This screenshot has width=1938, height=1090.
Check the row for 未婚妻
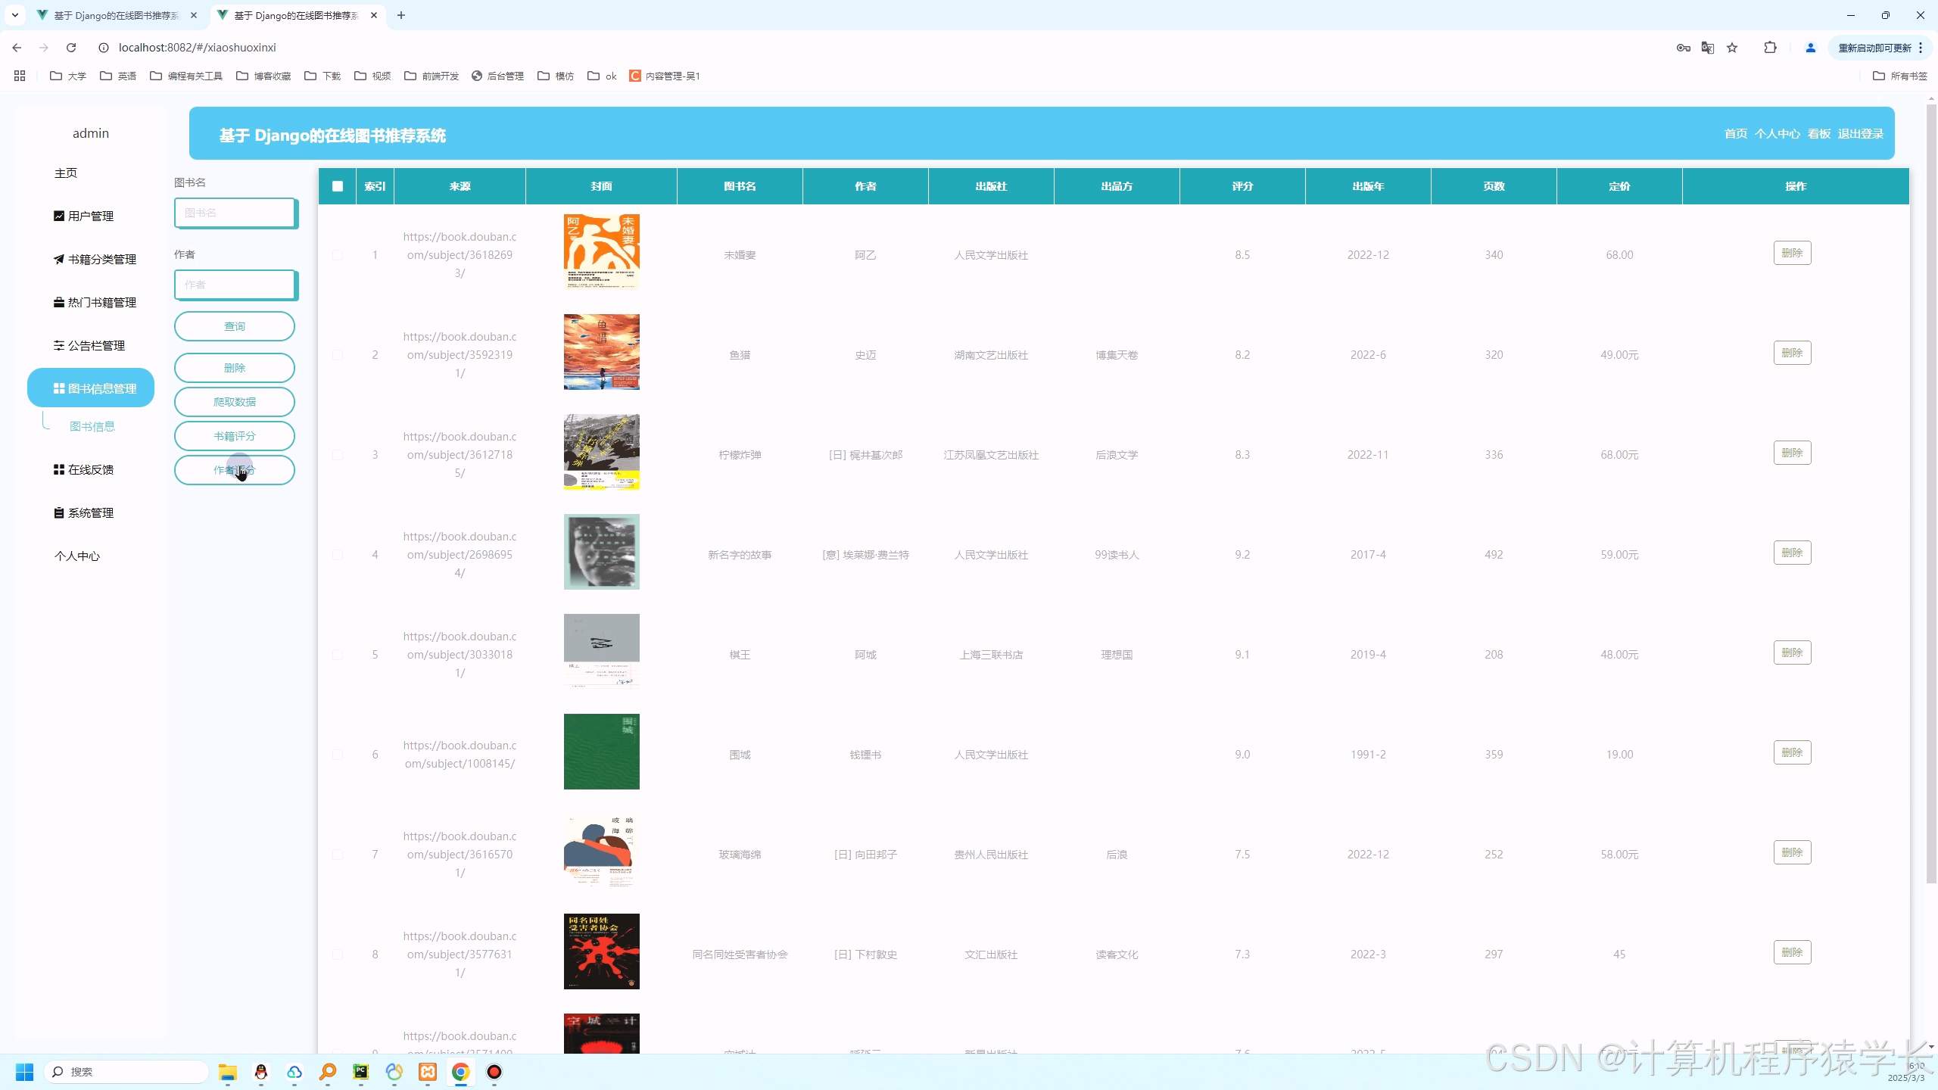pos(338,255)
